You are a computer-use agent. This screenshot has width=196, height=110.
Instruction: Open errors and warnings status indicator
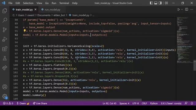[x=8, y=103]
